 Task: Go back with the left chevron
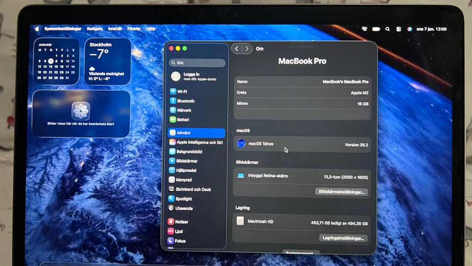pyautogui.click(x=236, y=49)
